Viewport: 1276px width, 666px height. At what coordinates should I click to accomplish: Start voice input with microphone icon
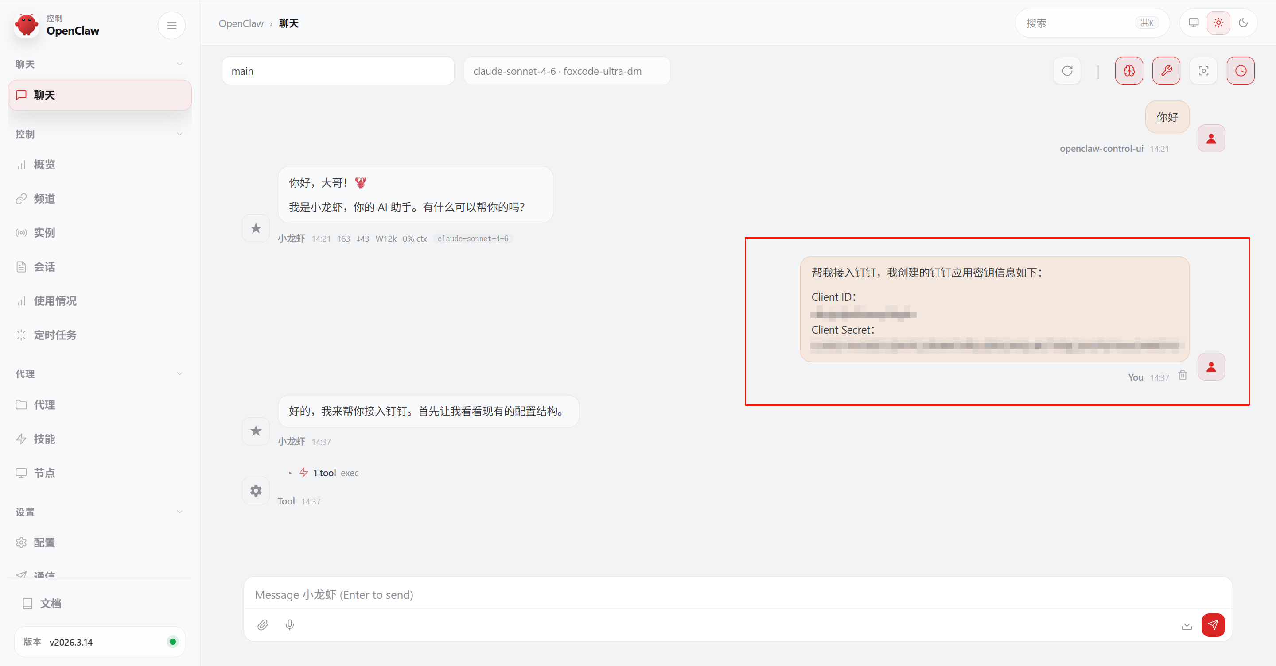290,625
